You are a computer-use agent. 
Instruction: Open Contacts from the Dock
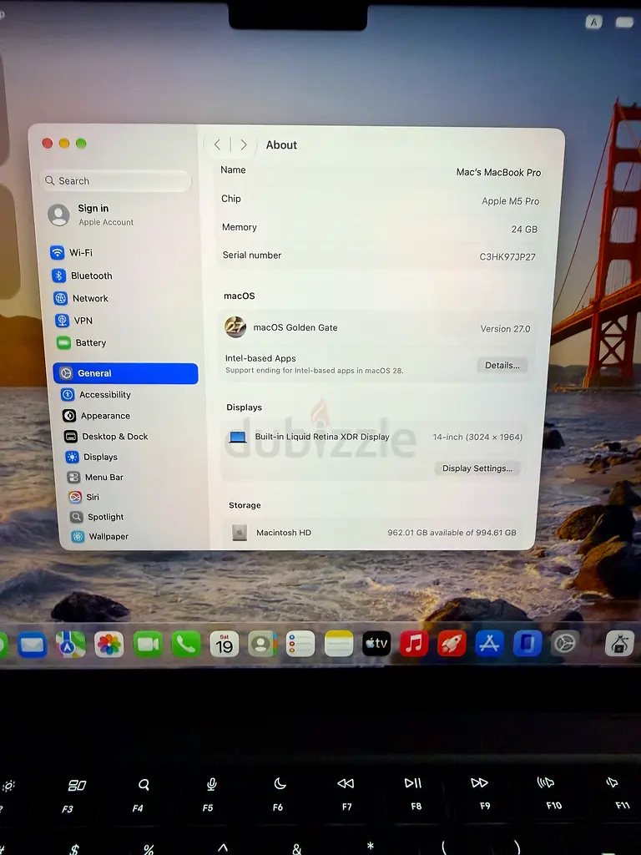click(263, 645)
